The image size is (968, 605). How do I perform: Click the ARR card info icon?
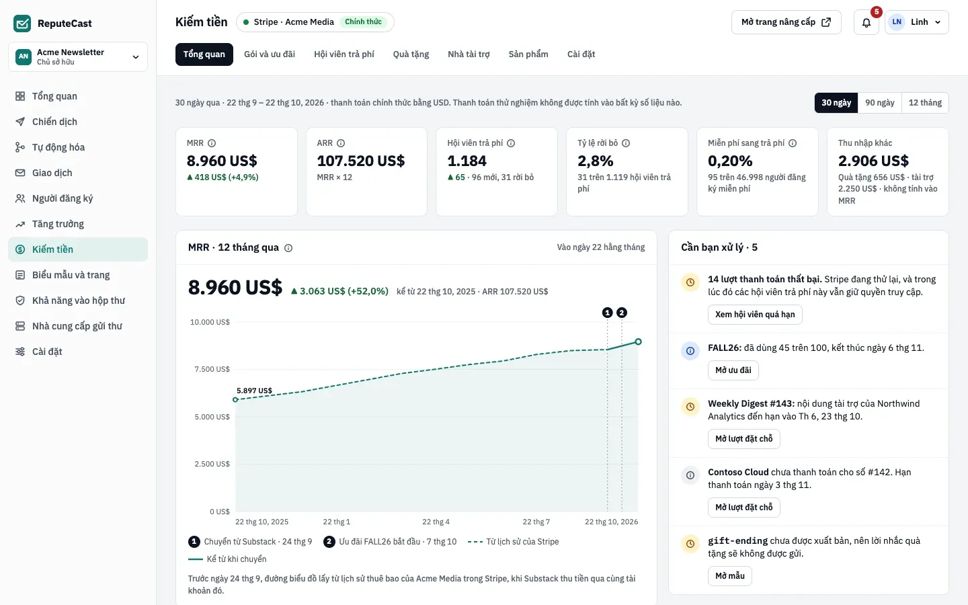tap(341, 143)
